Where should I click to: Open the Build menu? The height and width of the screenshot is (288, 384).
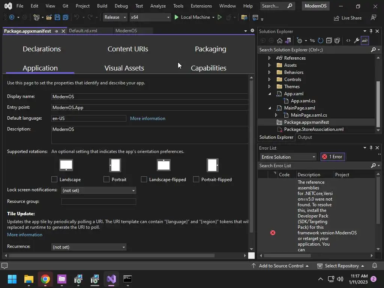(x=102, y=6)
